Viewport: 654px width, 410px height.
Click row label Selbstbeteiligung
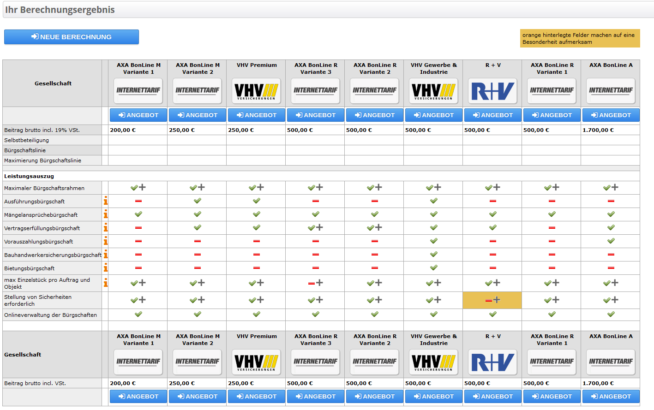tap(26, 140)
